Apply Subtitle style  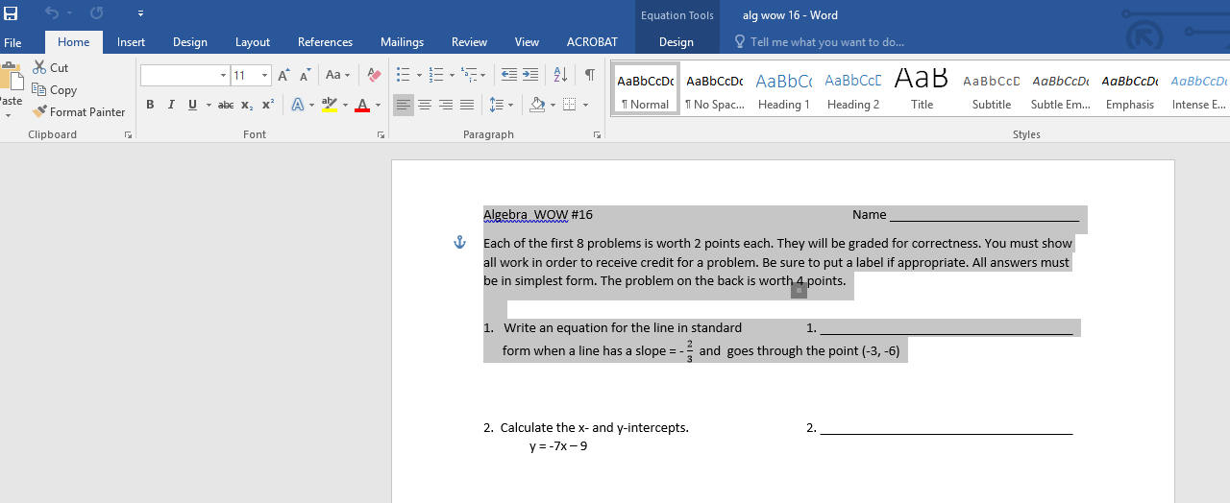tap(992, 89)
